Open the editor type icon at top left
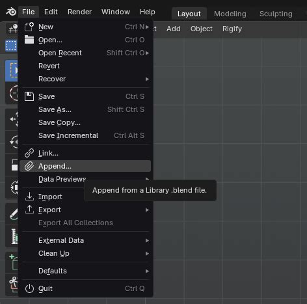The height and width of the screenshot is (304, 307). click(12, 29)
